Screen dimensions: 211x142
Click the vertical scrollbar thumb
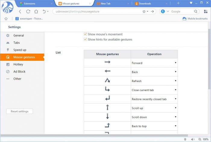pyautogui.click(x=209, y=59)
